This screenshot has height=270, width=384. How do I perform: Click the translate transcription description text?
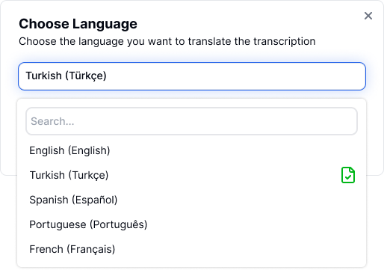click(167, 41)
